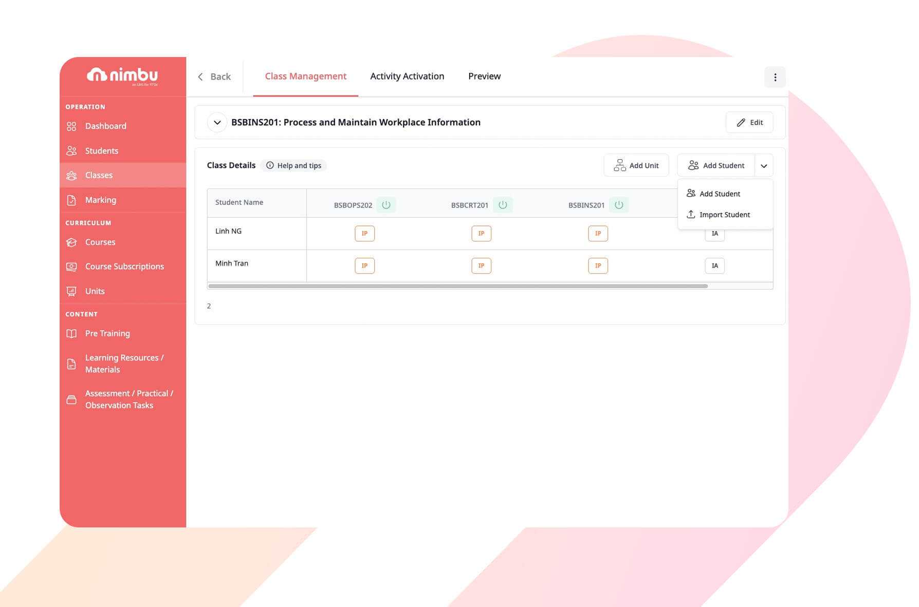Click the Marking document icon

pyautogui.click(x=71, y=200)
